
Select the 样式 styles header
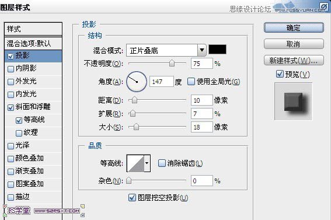coord(33,29)
